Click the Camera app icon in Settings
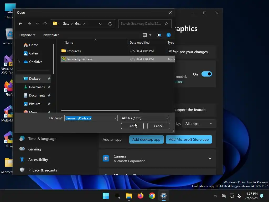The height and width of the screenshot is (202, 269). (106, 158)
